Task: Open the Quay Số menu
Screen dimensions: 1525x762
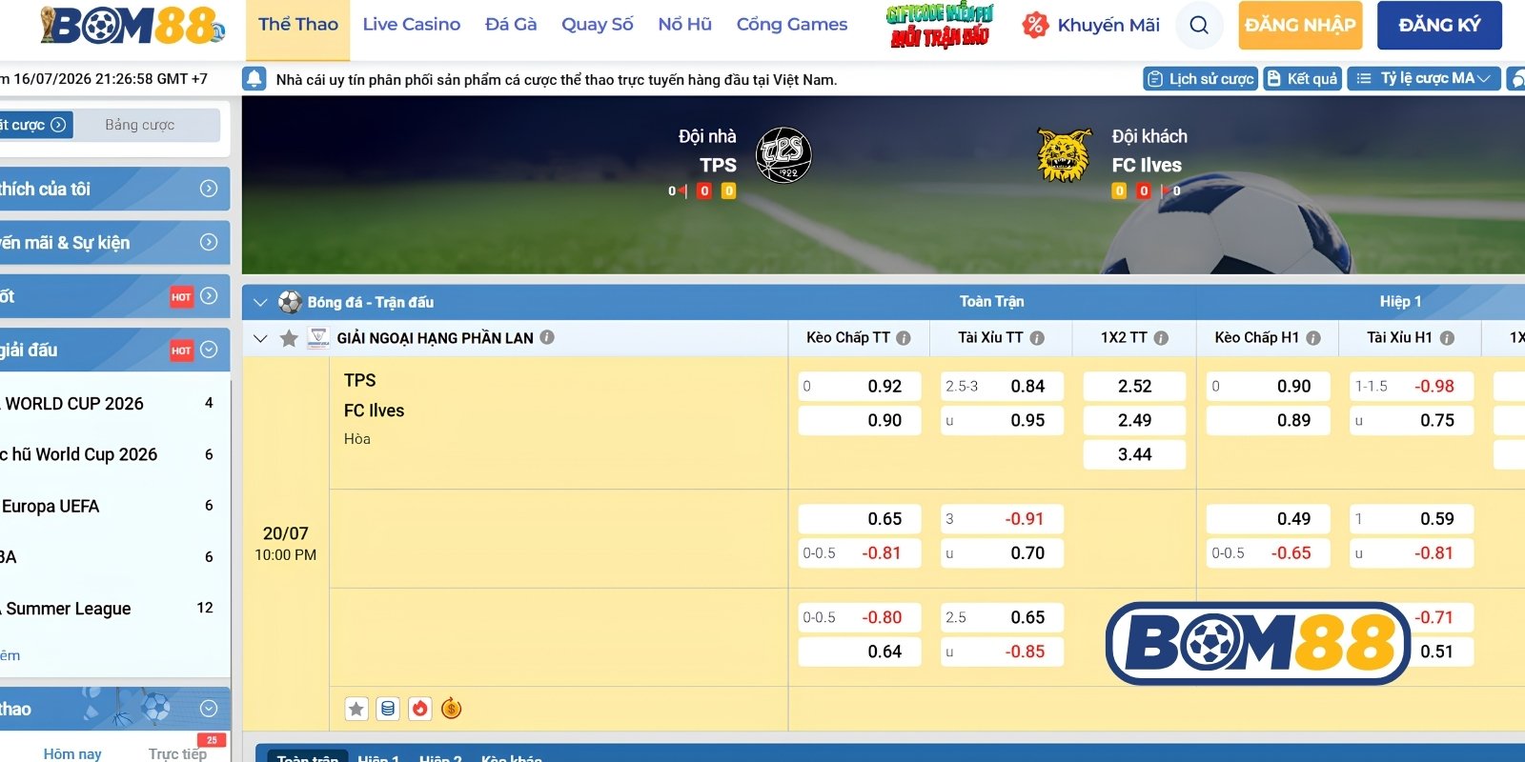Action: 598,25
